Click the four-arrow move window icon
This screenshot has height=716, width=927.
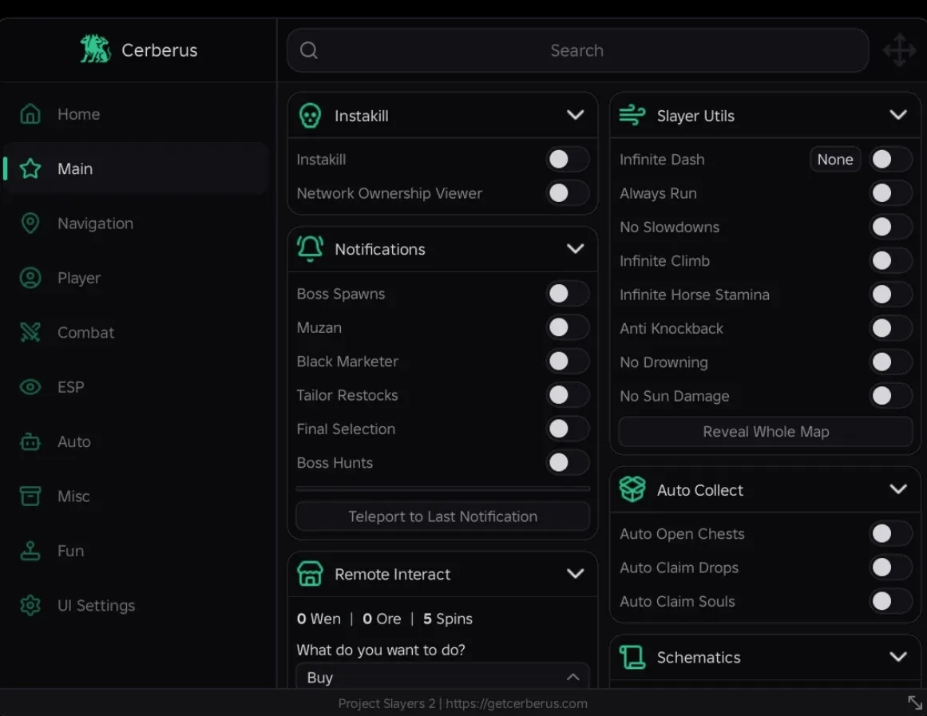899,50
